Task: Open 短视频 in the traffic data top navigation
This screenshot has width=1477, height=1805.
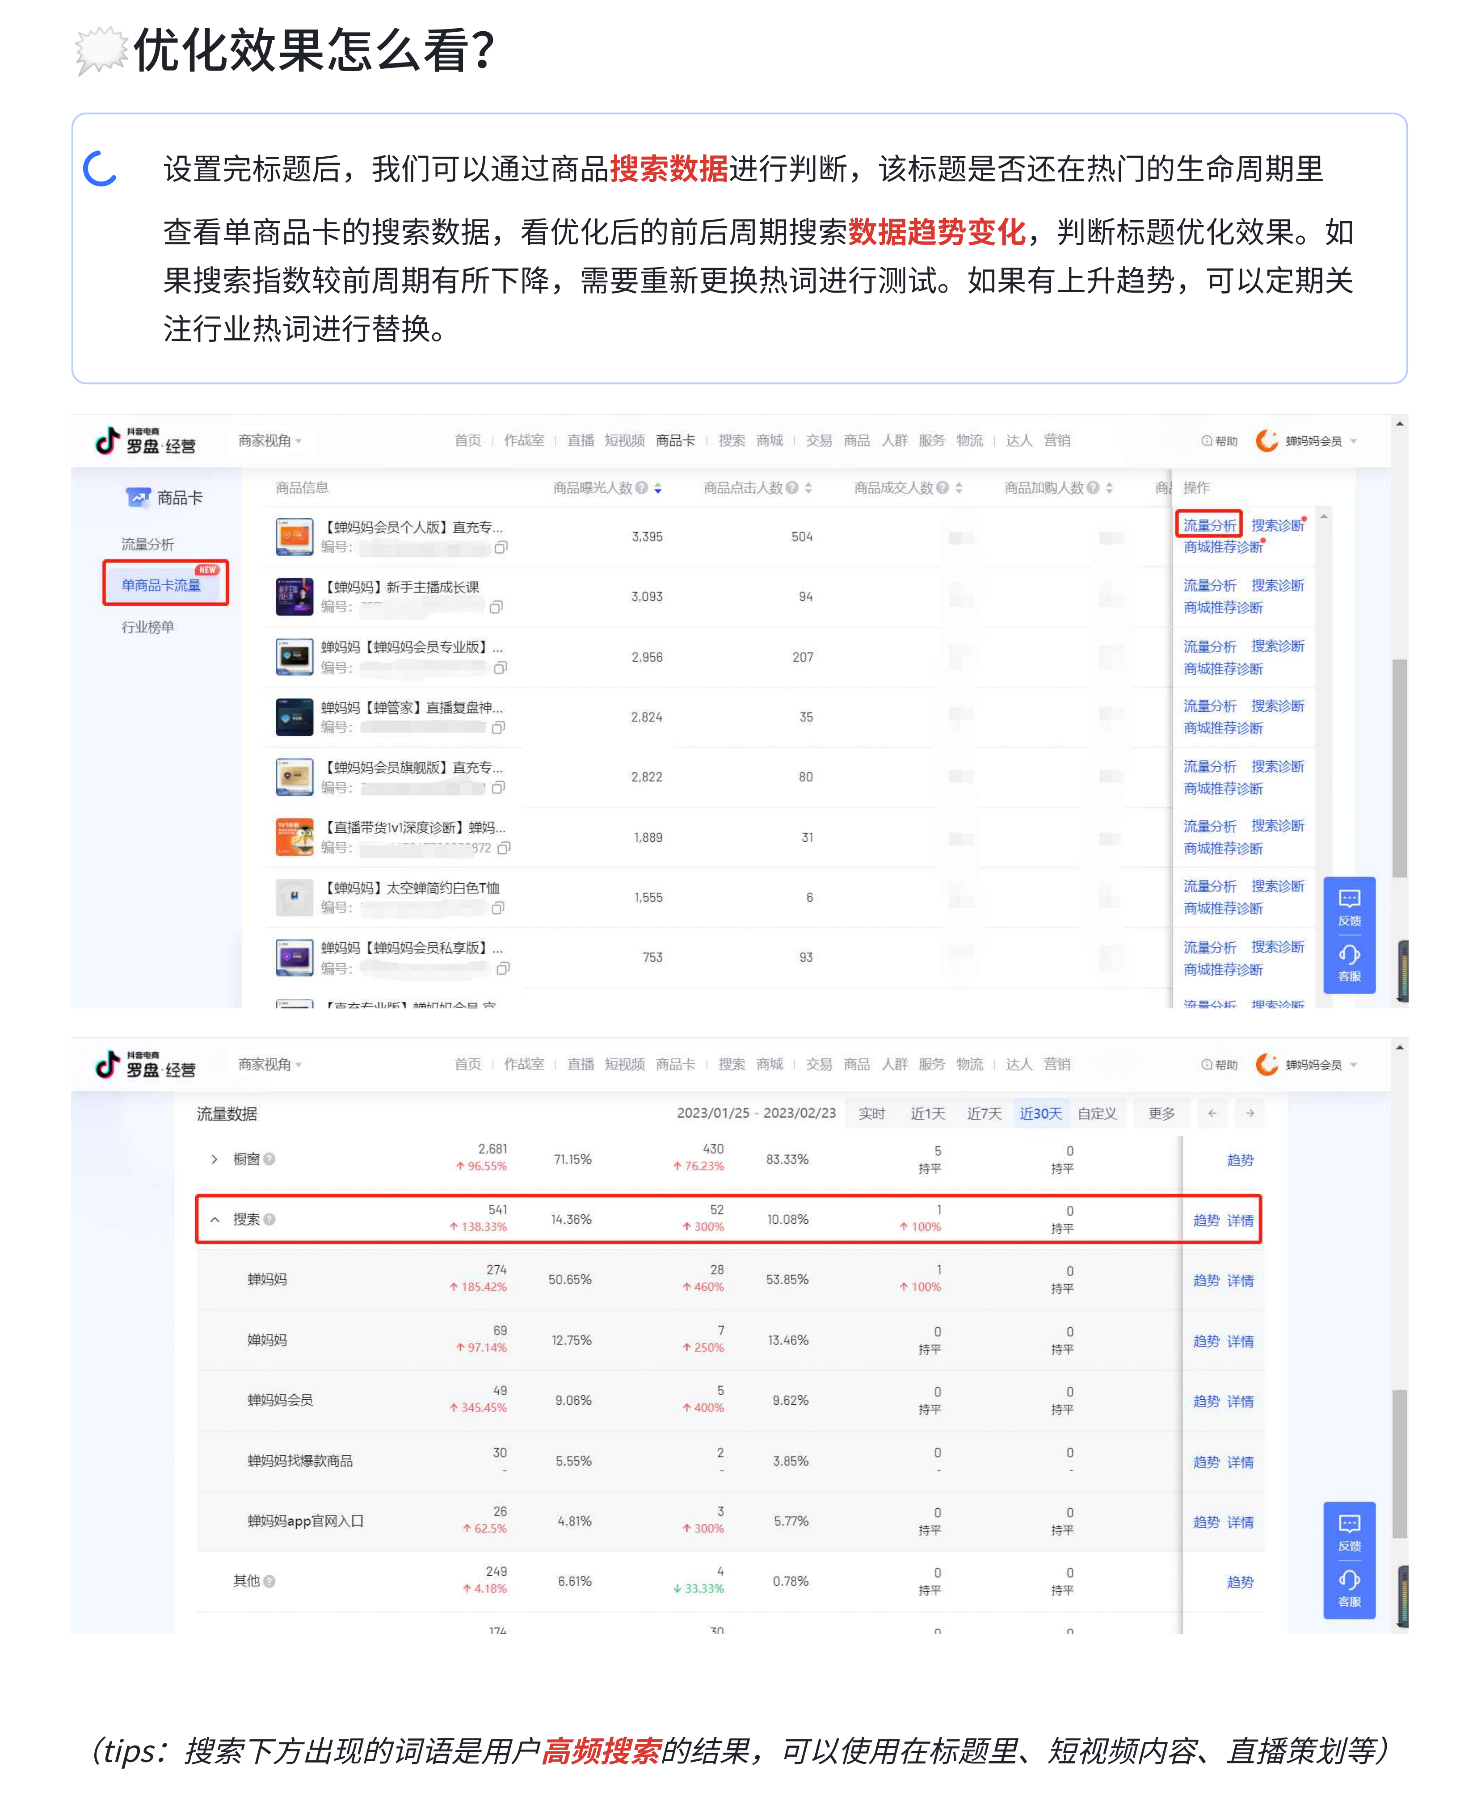Action: pyautogui.click(x=624, y=1065)
